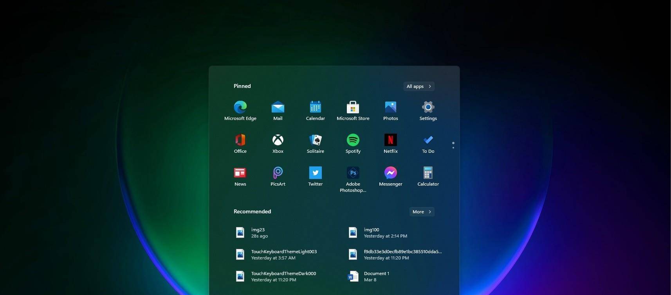671x295 pixels.
Task: Open the To Do app
Action: click(428, 143)
